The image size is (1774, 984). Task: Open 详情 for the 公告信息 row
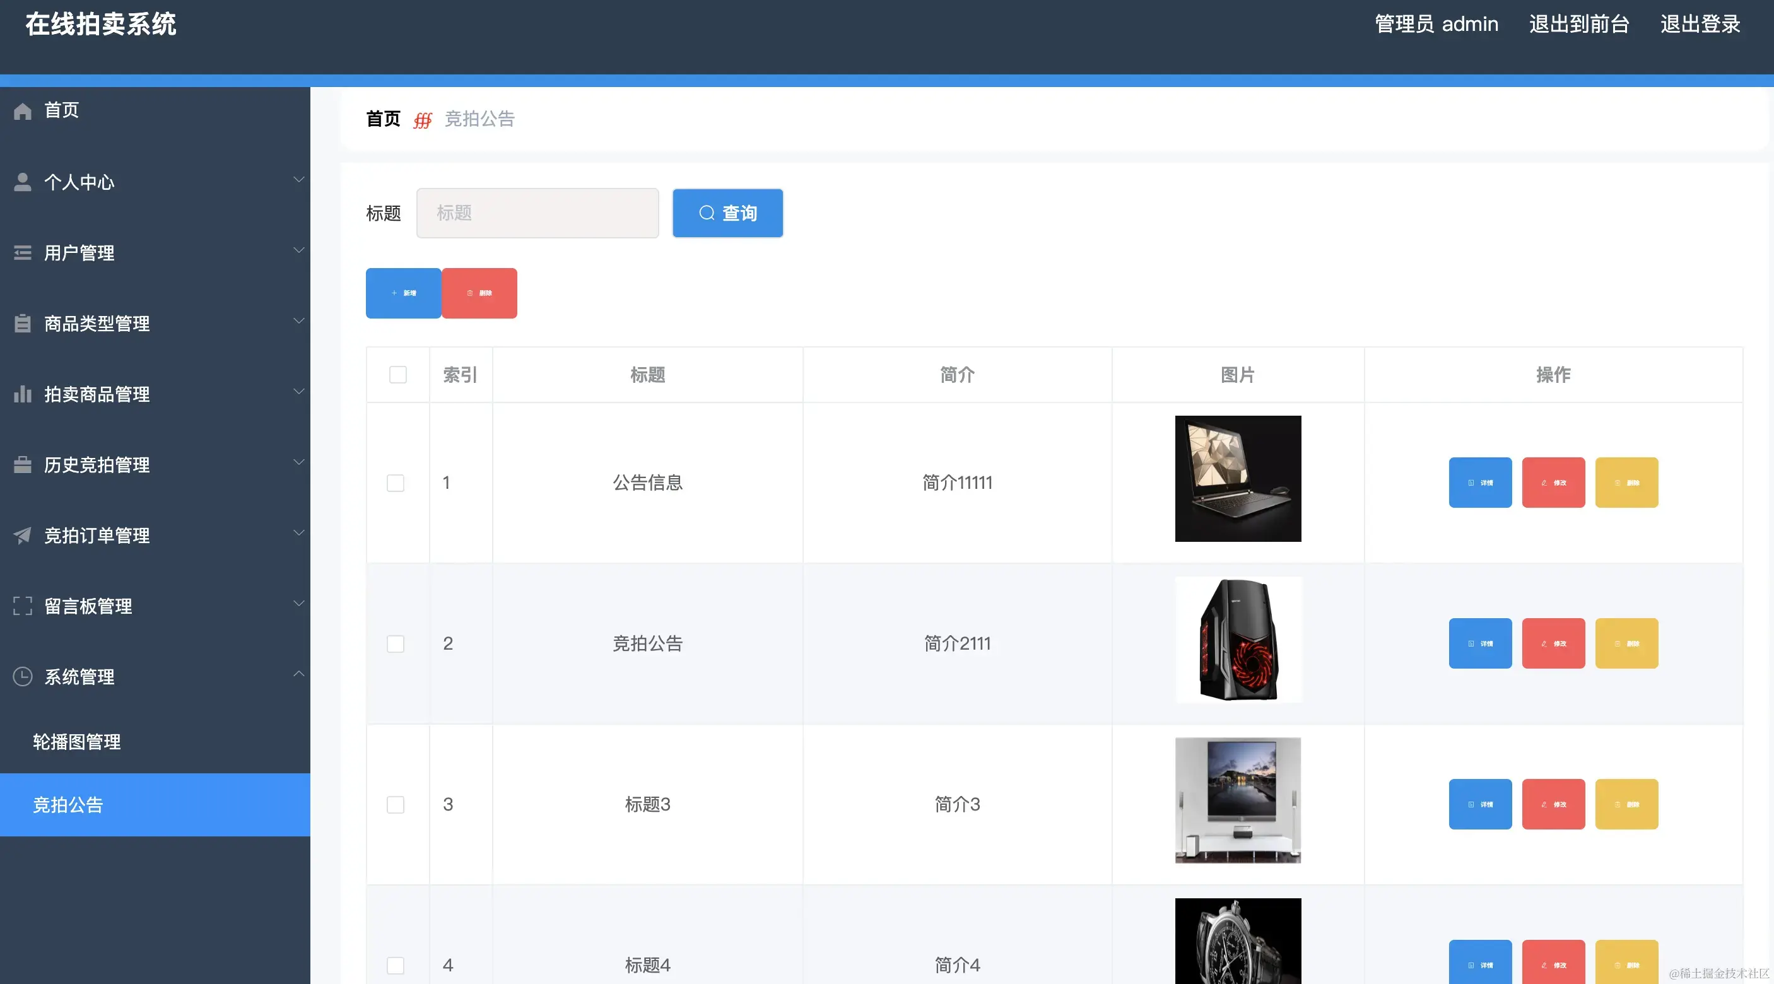[x=1480, y=483]
